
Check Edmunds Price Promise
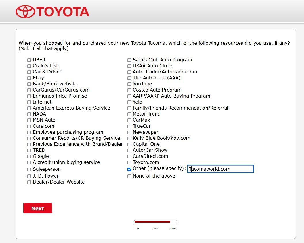(x=29, y=96)
